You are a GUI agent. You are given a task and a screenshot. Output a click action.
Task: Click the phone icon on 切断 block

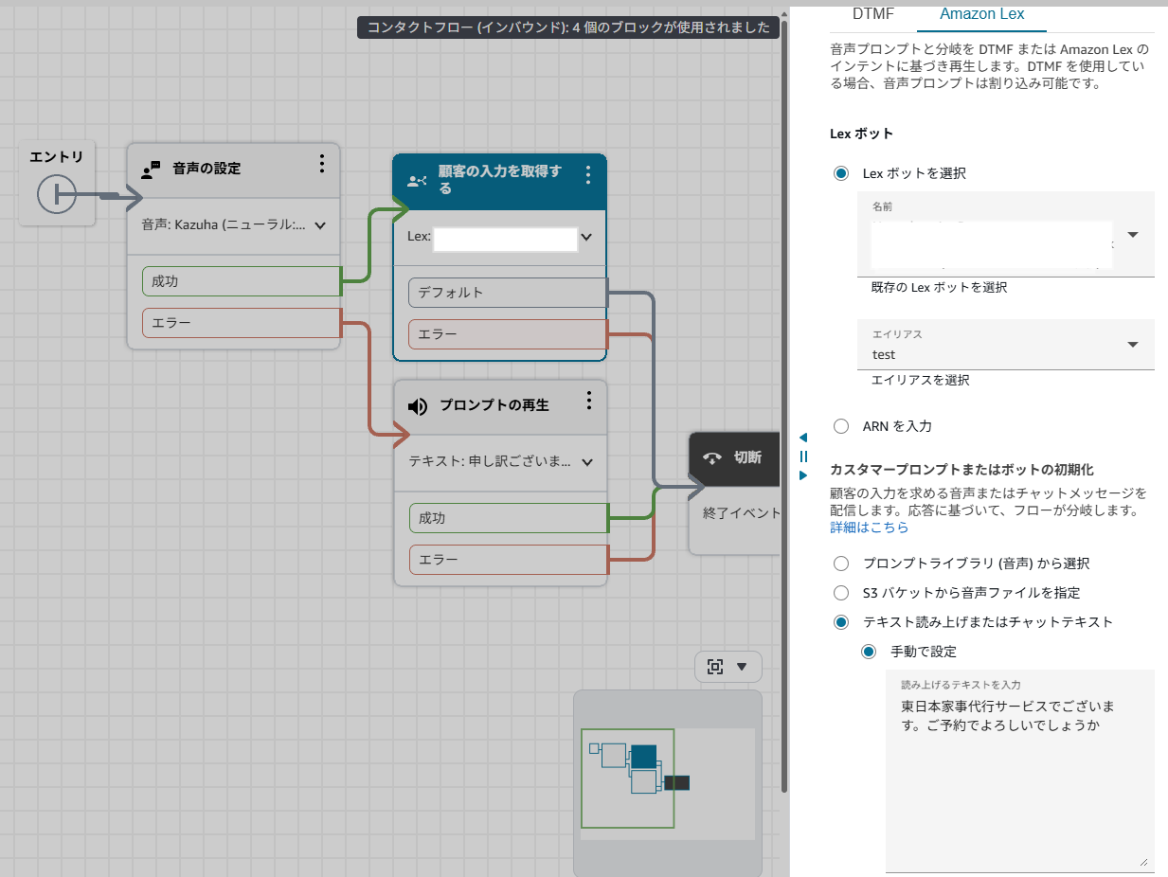pos(712,458)
